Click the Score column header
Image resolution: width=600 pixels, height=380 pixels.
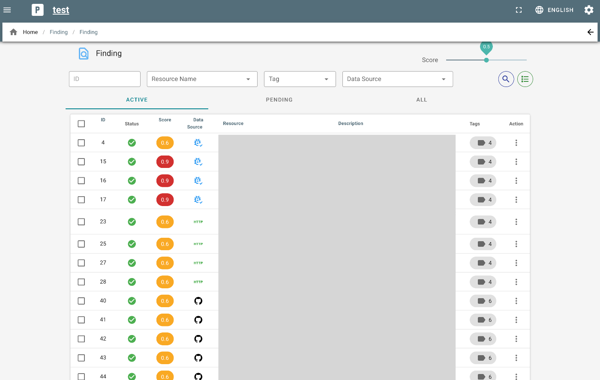coord(165,120)
